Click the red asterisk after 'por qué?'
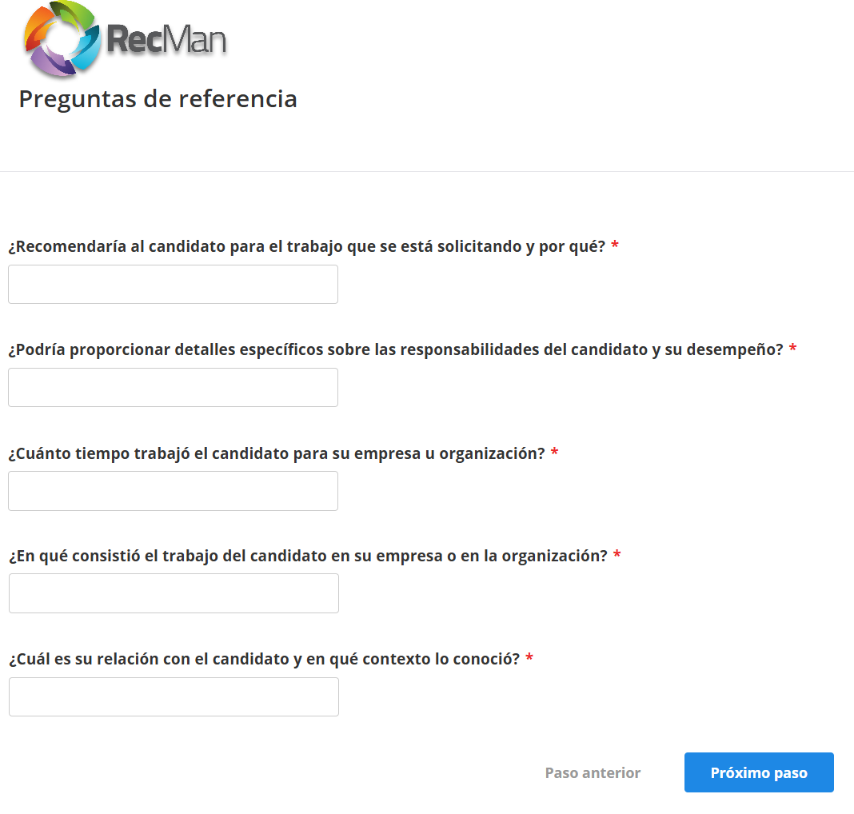This screenshot has height=814, width=854. click(615, 246)
